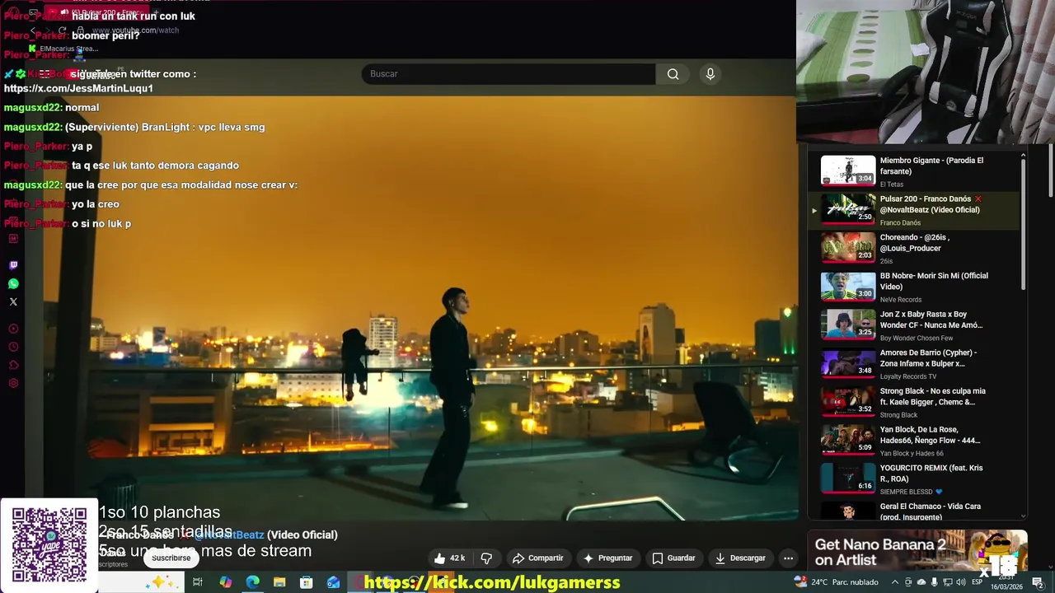Open YOGURCITO REMIX video in playlist
Image resolution: width=1055 pixels, height=593 pixels.
(913, 478)
